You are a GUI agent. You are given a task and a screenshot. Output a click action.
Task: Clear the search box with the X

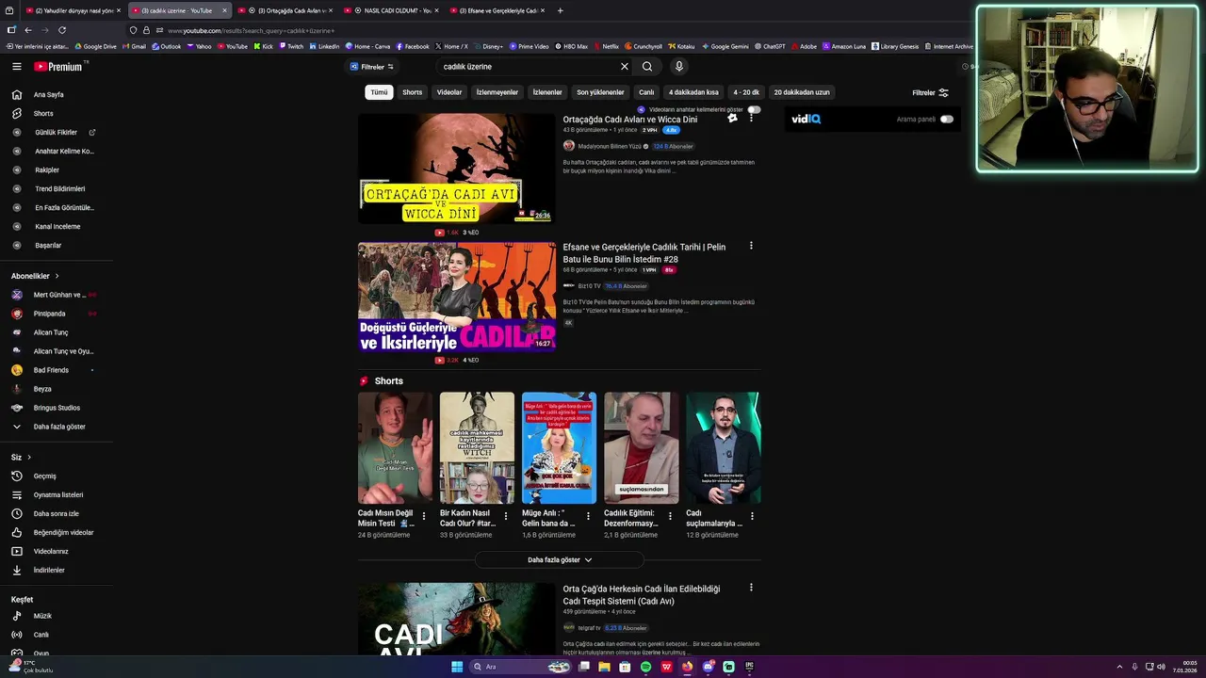(x=624, y=67)
